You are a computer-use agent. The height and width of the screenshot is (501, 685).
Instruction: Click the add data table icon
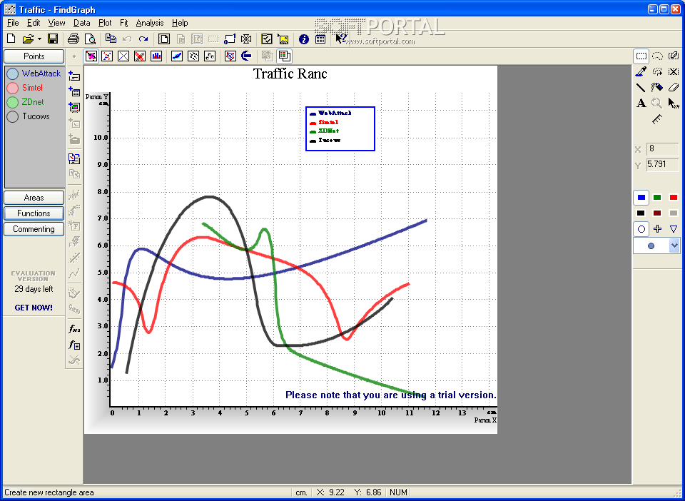74,91
